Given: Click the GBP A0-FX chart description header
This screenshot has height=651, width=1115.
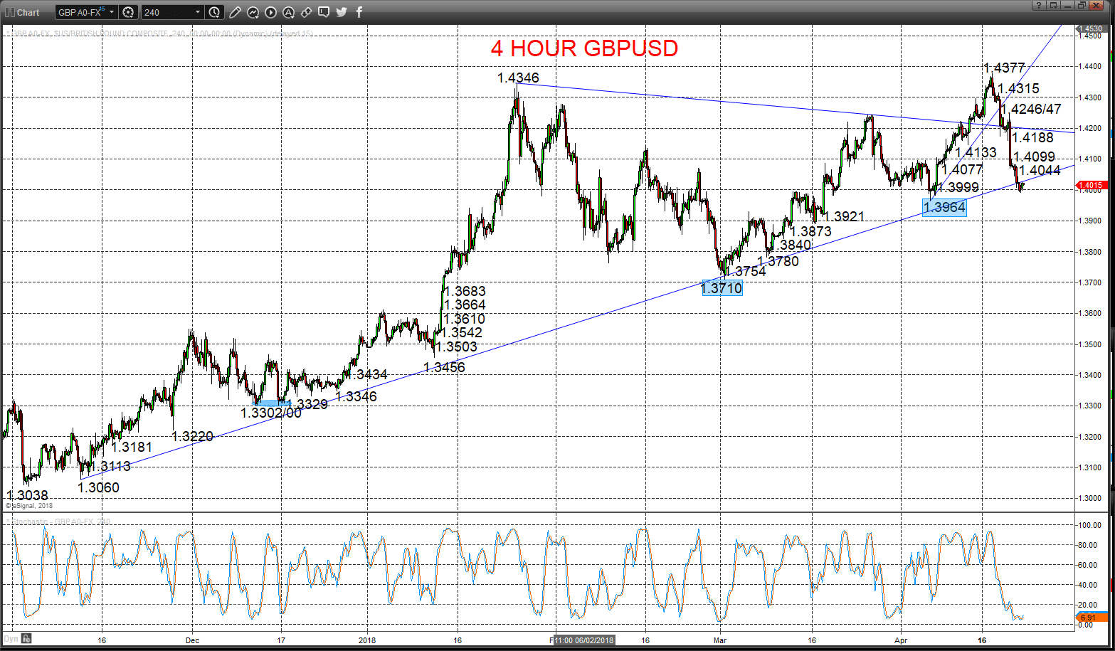Looking at the screenshot, I should click(160, 33).
